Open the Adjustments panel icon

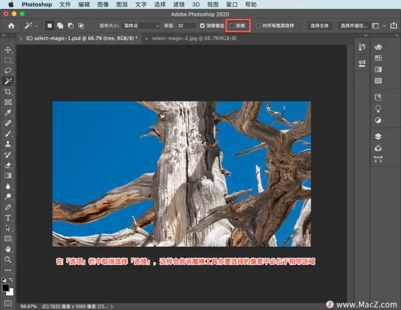pos(378,120)
